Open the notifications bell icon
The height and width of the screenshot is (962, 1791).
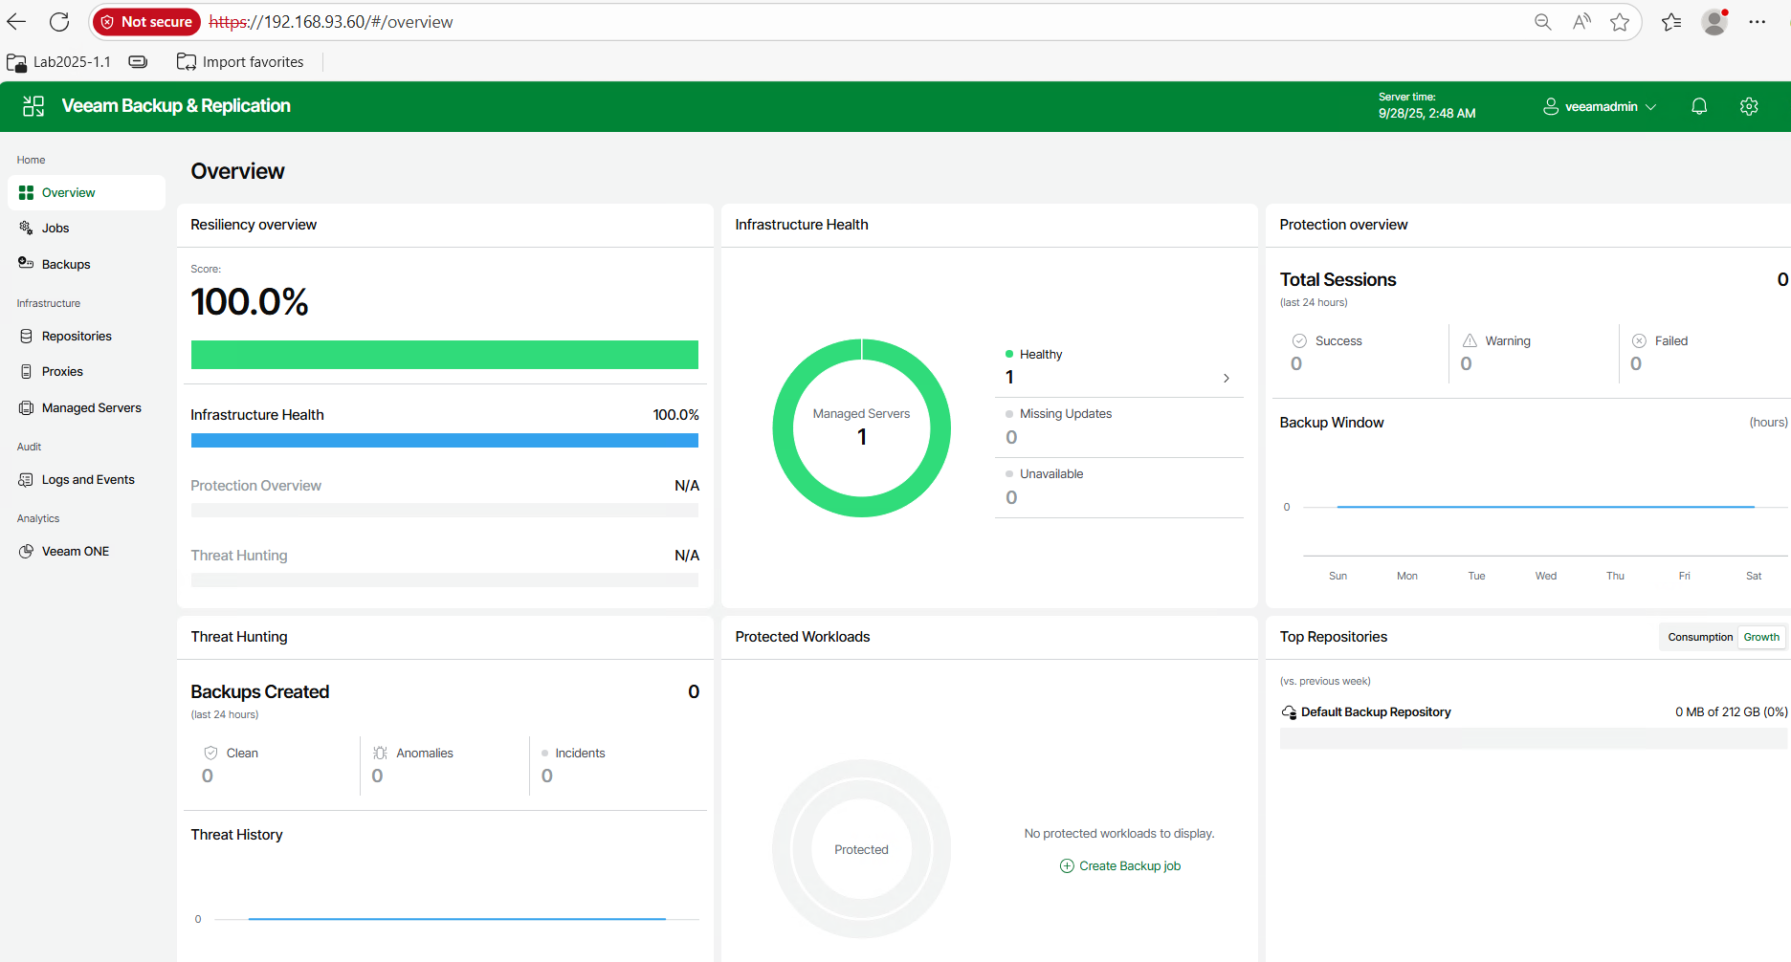click(1699, 106)
